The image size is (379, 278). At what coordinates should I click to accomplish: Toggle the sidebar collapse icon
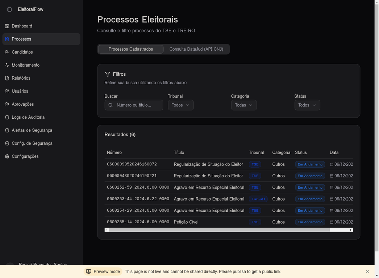point(9,9)
